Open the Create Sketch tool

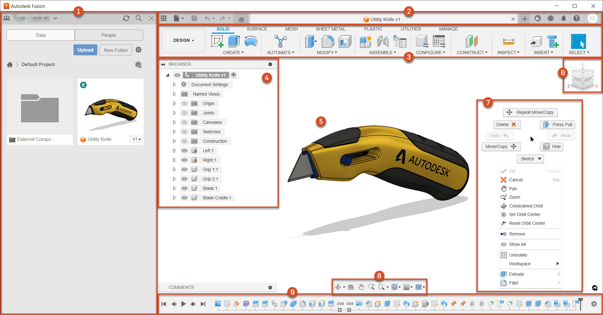pos(217,41)
